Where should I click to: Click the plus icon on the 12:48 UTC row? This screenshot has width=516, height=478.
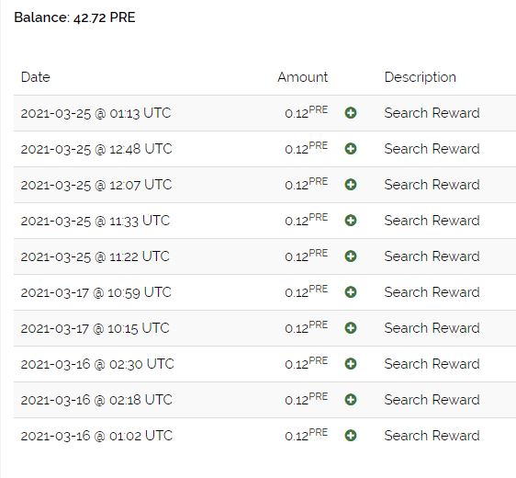point(351,149)
